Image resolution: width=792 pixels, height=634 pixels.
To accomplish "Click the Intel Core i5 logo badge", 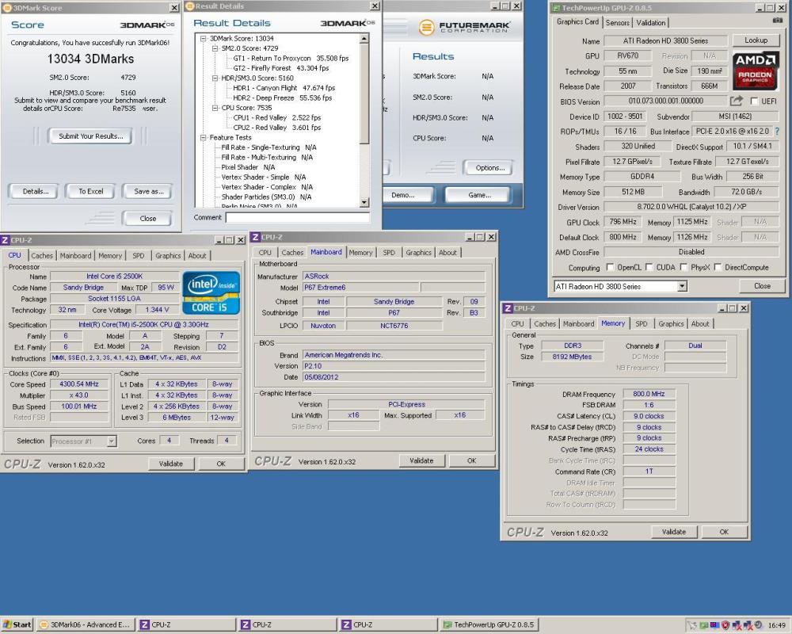I will 211,292.
